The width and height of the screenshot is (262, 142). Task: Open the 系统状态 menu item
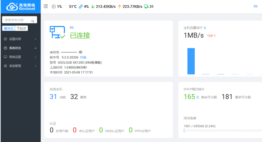(20, 48)
